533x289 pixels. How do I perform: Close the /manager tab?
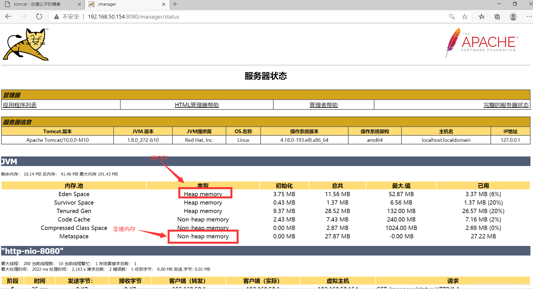point(164,4)
